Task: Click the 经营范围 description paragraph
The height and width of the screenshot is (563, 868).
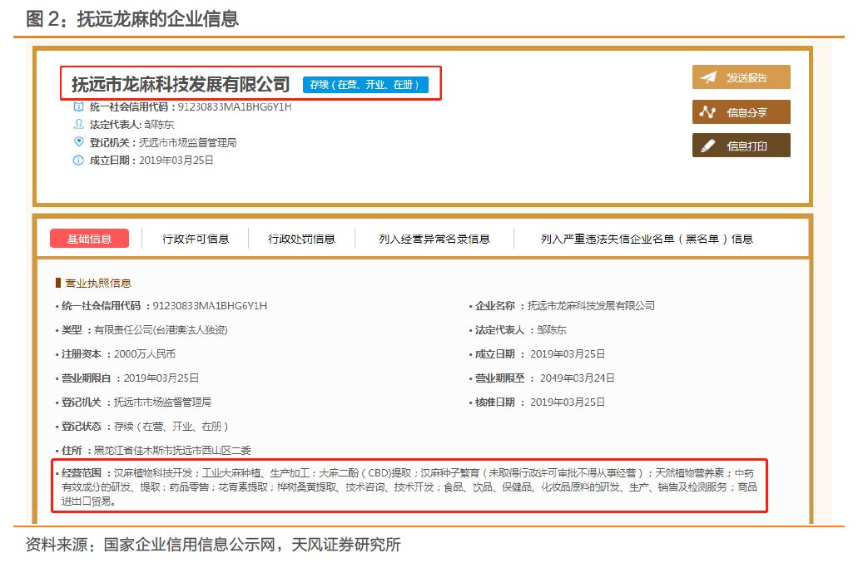Action: [x=409, y=487]
